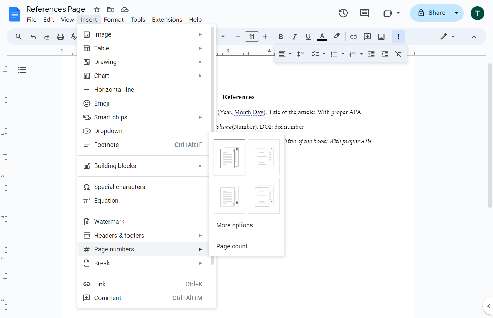Viewport: 493px width, 318px height.
Task: Choose Footnote from the Insert menu
Action: (x=143, y=145)
